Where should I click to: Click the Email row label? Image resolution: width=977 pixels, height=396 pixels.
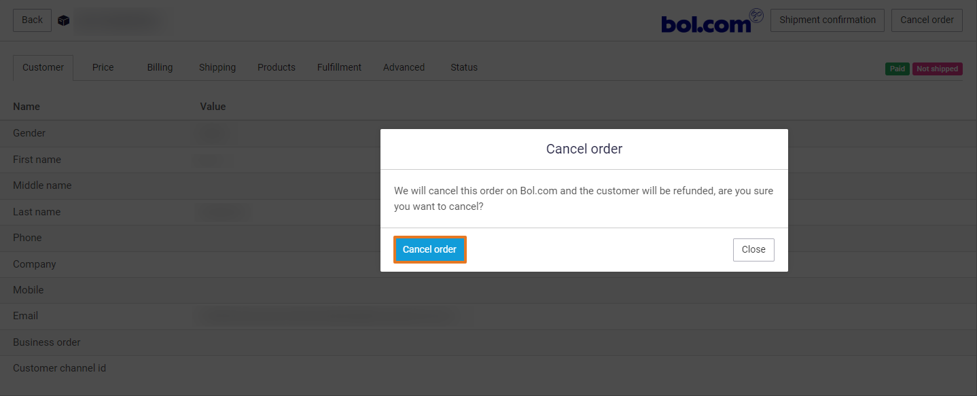tap(26, 316)
